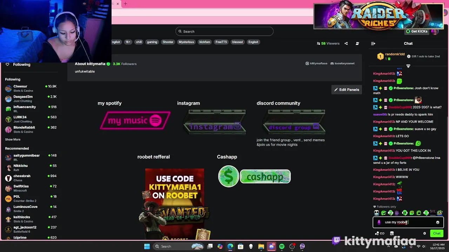This screenshot has height=252, width=449.
Task: Open a new browser tab
Action: pos(125,4)
